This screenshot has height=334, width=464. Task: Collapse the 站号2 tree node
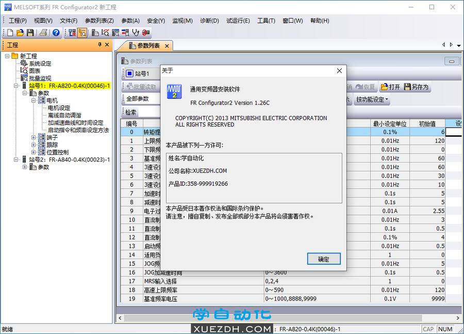(15, 160)
